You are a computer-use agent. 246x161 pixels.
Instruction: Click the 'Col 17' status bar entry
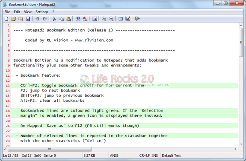[x=27, y=155]
